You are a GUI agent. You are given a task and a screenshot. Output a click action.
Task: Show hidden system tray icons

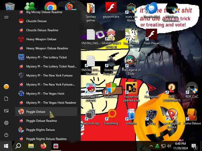click(x=151, y=146)
